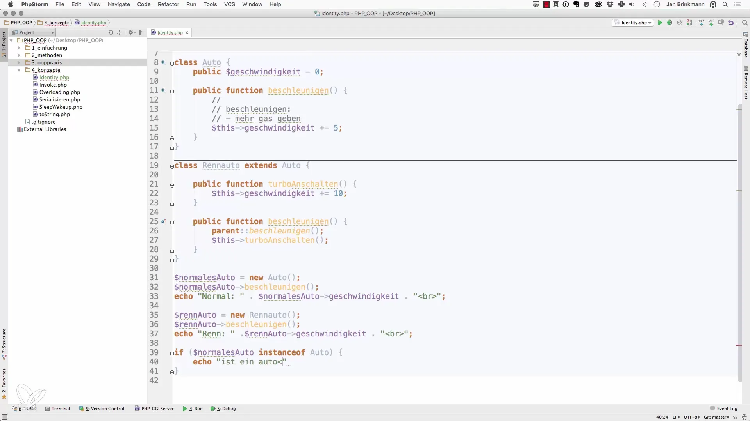
Task: Fold the if block at line 39
Action: pyautogui.click(x=172, y=354)
